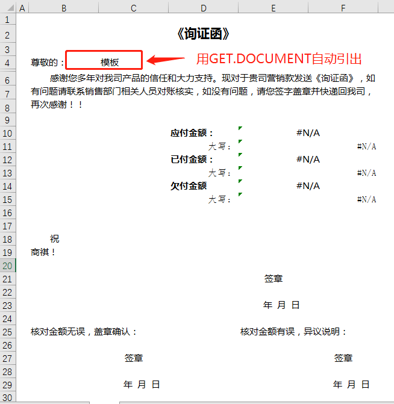Click the 商祺！ cell
Image resolution: width=394 pixels, height=404 pixels.
click(43, 252)
